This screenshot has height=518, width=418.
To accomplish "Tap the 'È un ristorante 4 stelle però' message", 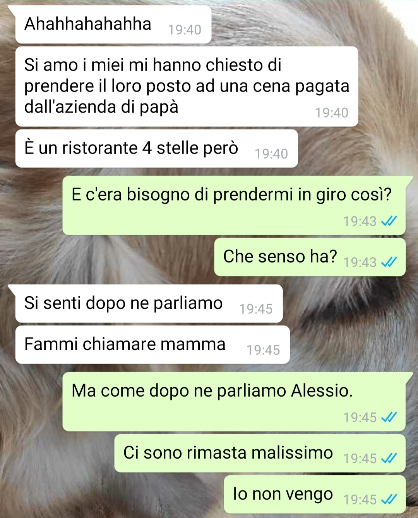I will point(156,148).
